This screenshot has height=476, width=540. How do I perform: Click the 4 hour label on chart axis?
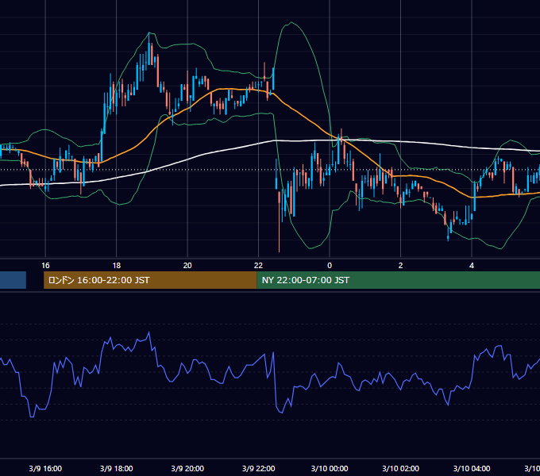tap(472, 266)
